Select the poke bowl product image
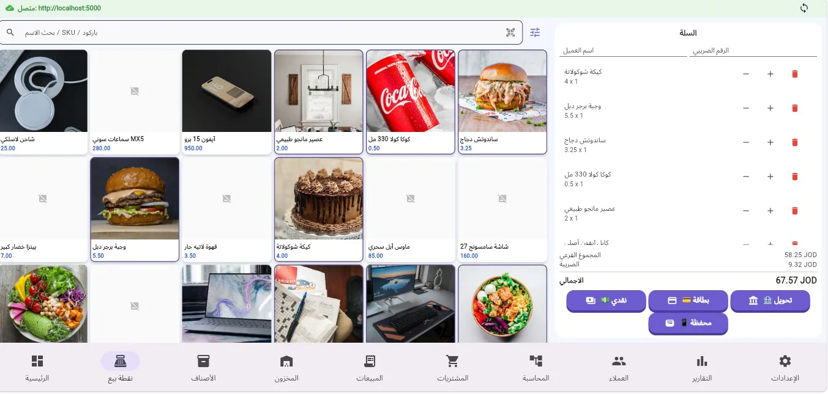Viewport: 828px width, 394px height. pyautogui.click(x=502, y=304)
